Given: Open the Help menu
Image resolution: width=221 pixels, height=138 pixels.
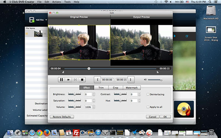Looking at the screenshot, I should click(77, 2).
